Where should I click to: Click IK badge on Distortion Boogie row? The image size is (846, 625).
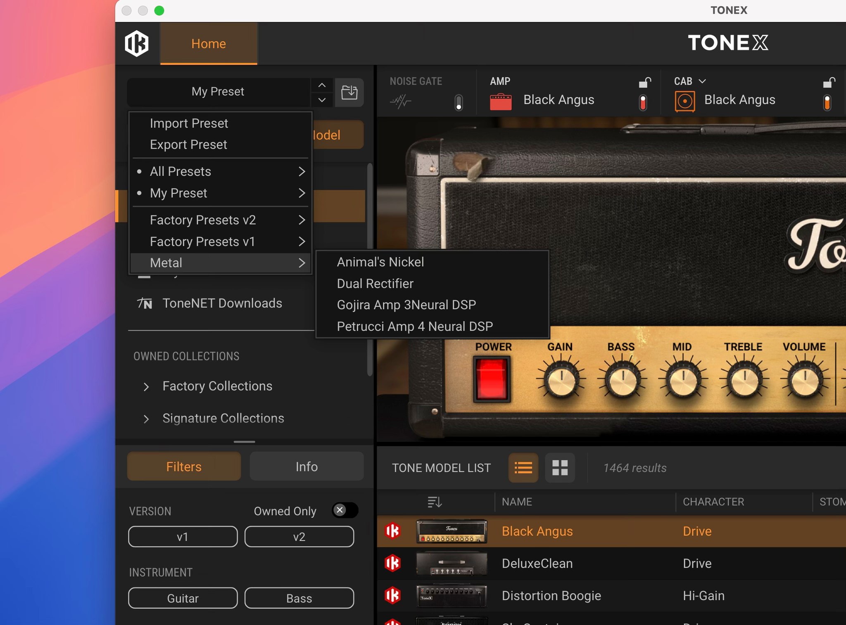pos(392,595)
